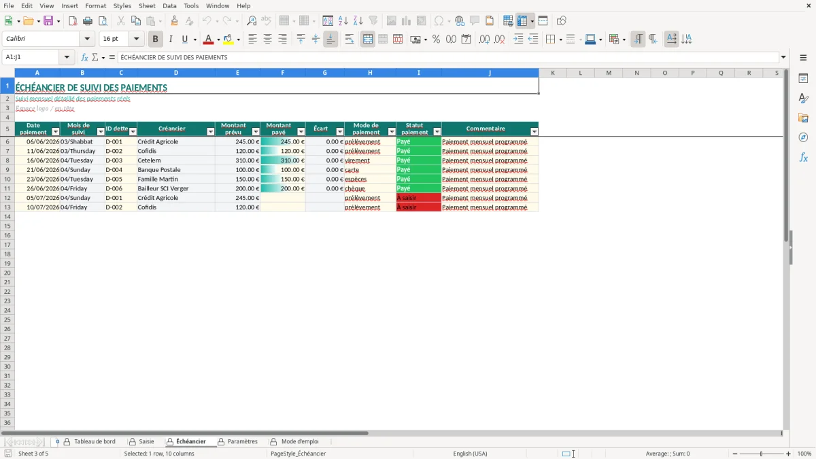The width and height of the screenshot is (816, 459).
Task: Toggle the AutoFilter funnel button
Action: point(373,21)
